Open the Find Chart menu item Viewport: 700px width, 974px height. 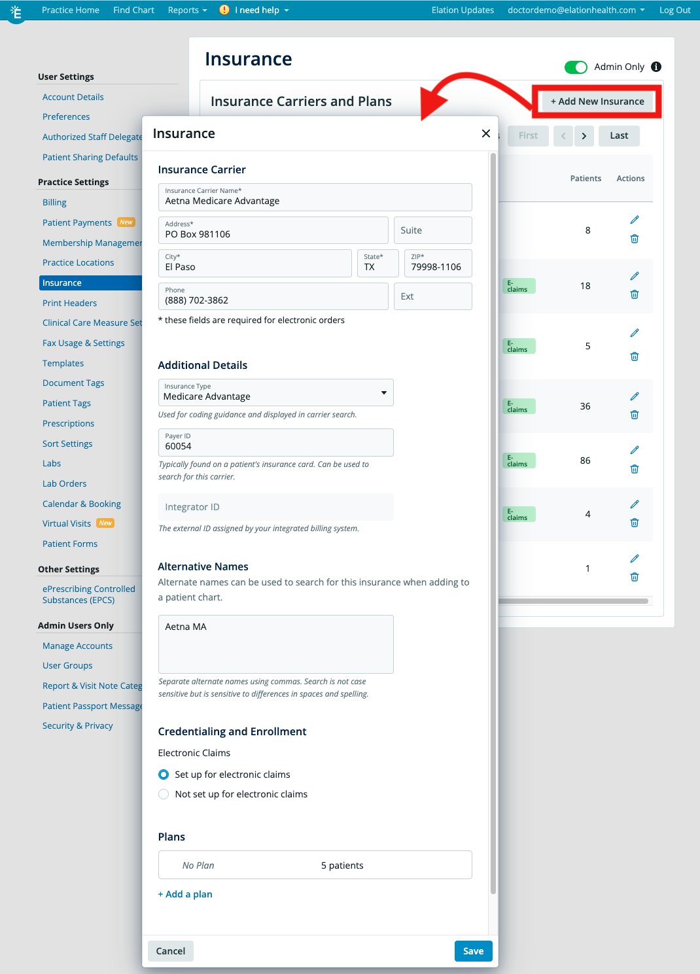[133, 10]
